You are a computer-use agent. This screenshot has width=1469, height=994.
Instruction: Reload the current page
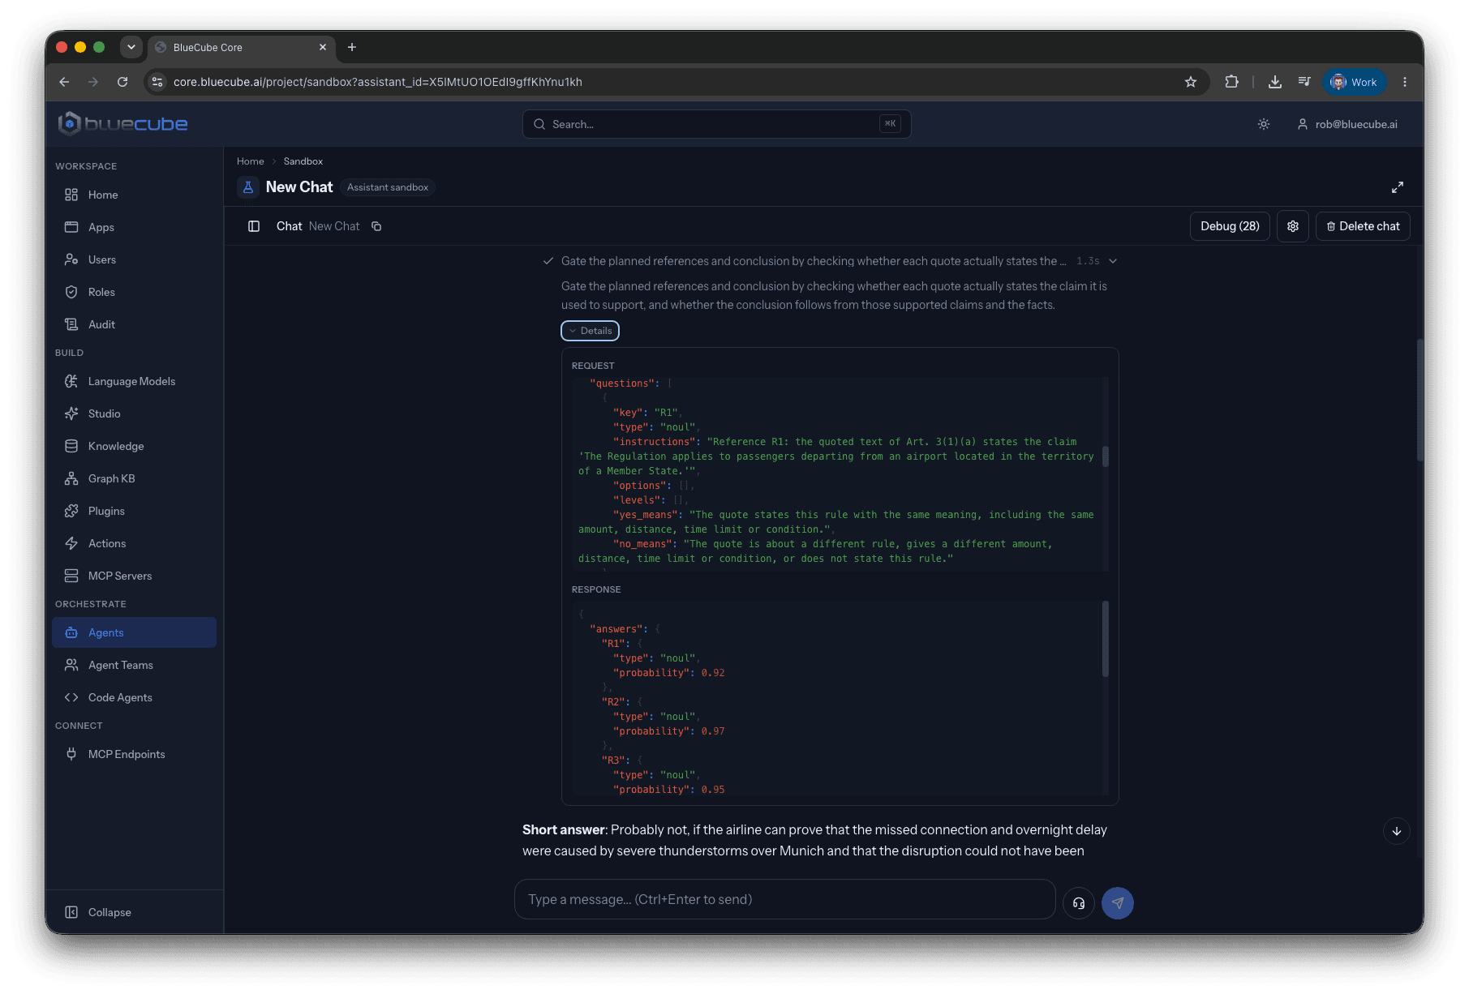(x=122, y=82)
